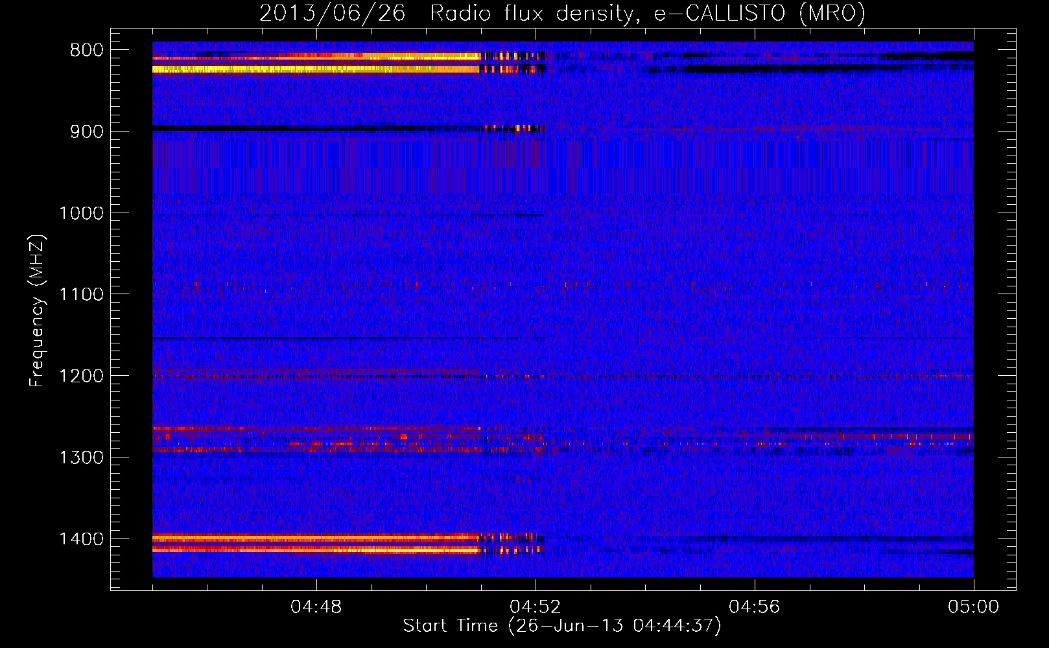Select the 1300 frequency axis label
Viewport: 1049px width, 648px height.
(82, 457)
